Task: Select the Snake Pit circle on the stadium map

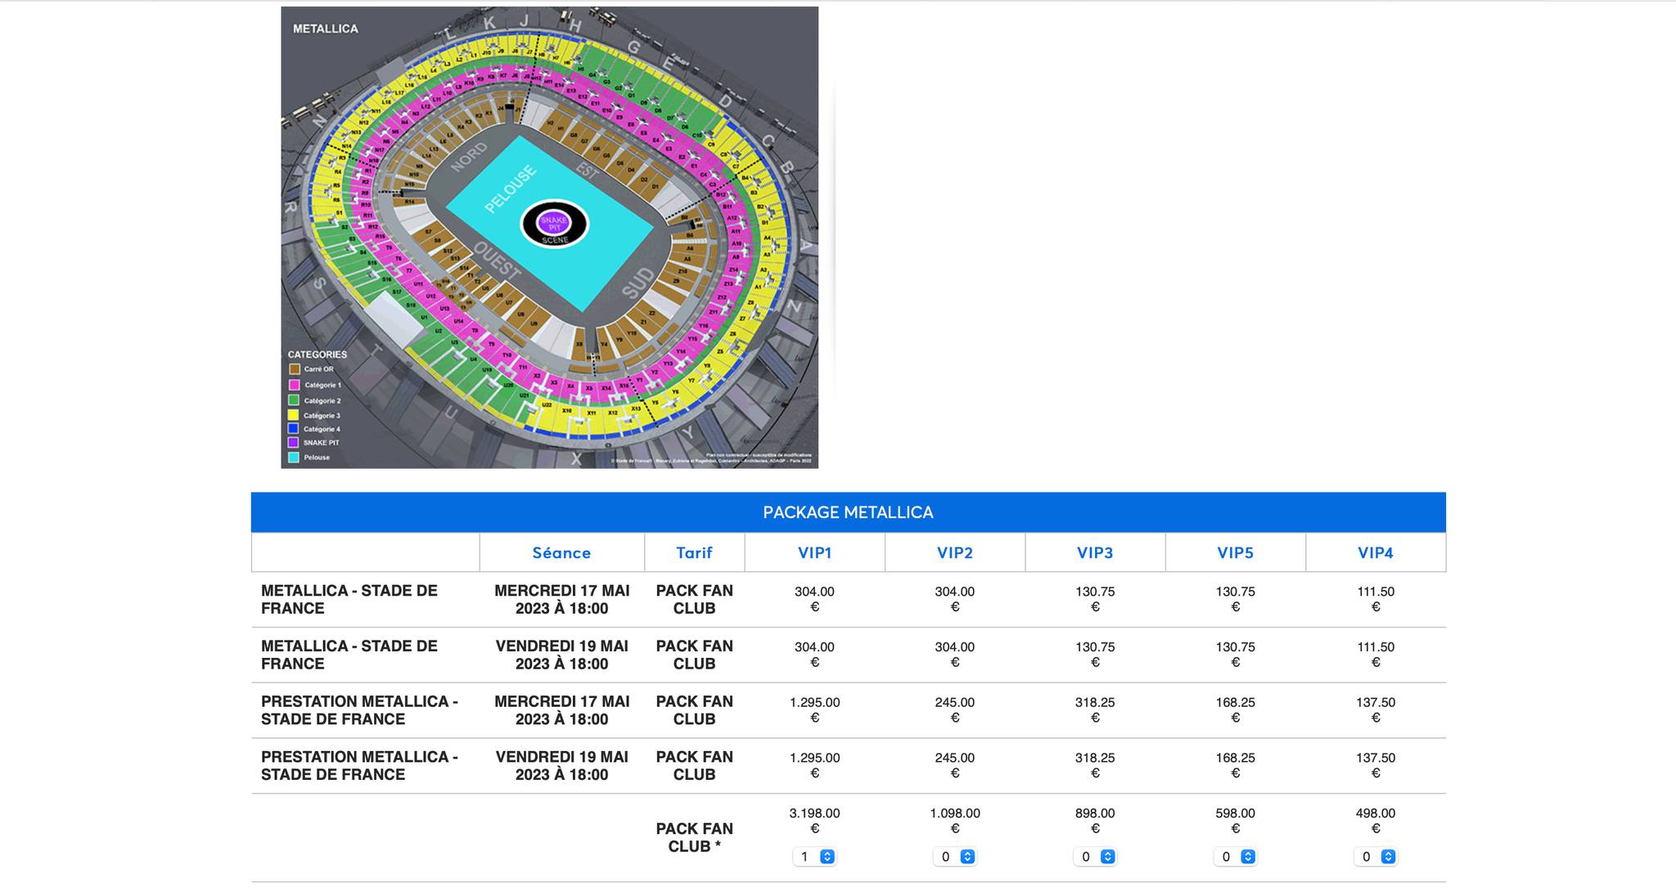Action: [554, 221]
